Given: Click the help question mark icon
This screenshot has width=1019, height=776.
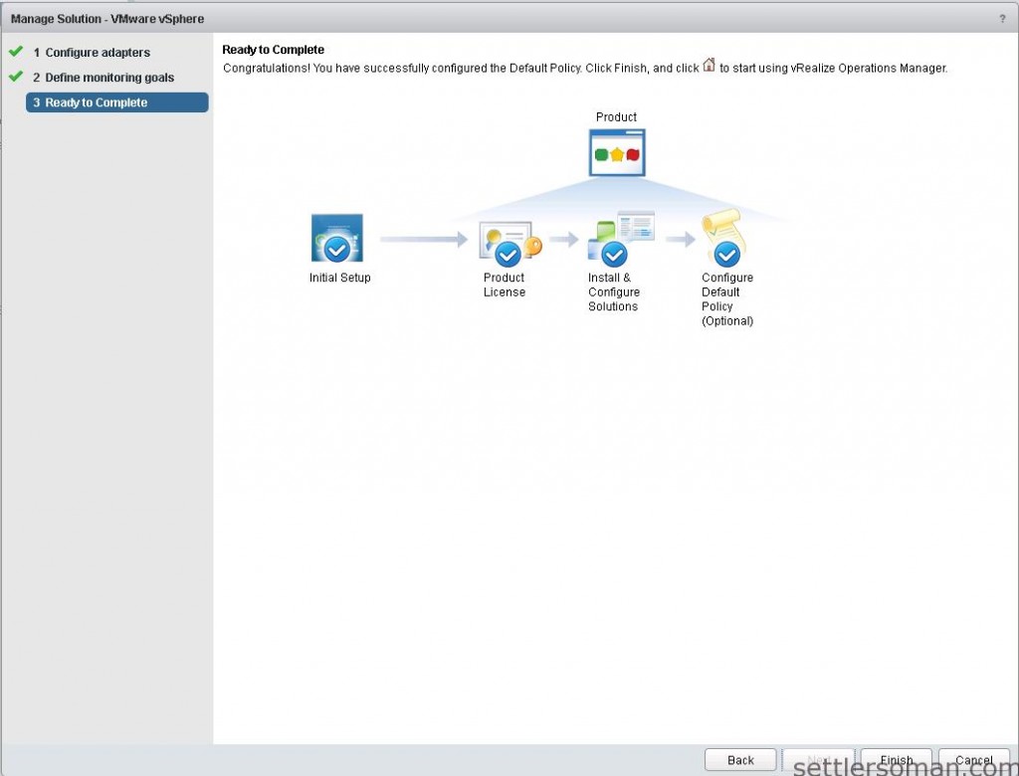Looking at the screenshot, I should click(1001, 19).
